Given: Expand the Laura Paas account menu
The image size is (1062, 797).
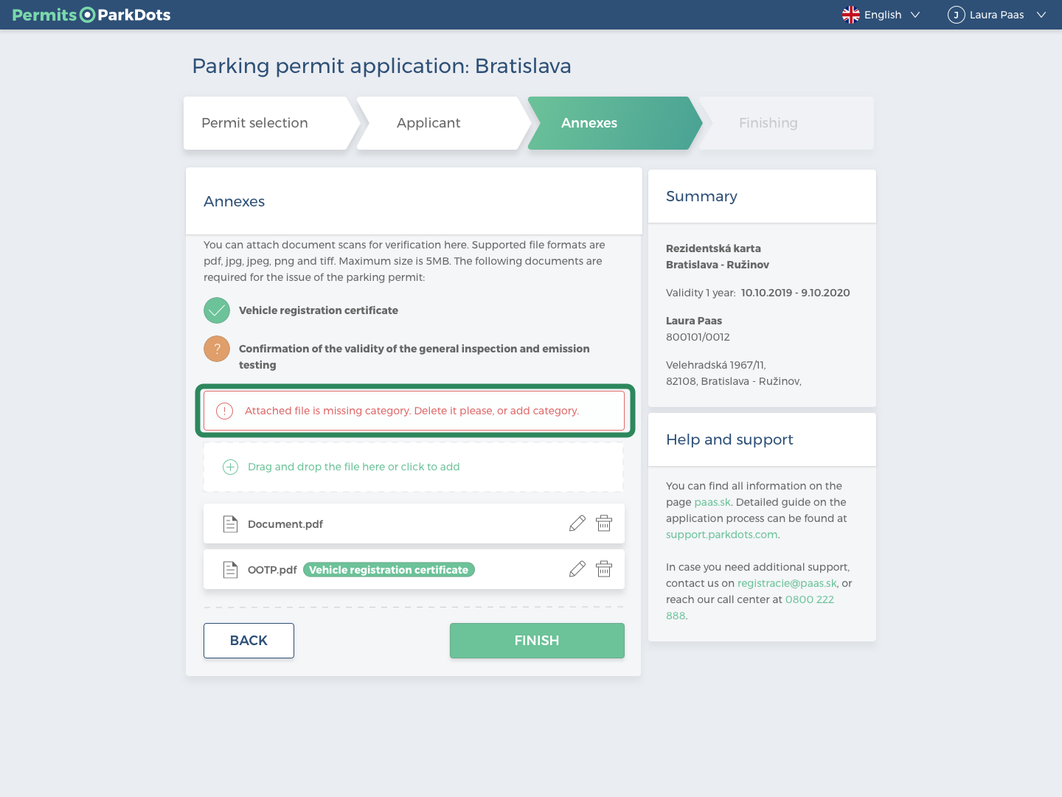Looking at the screenshot, I should pyautogui.click(x=997, y=15).
